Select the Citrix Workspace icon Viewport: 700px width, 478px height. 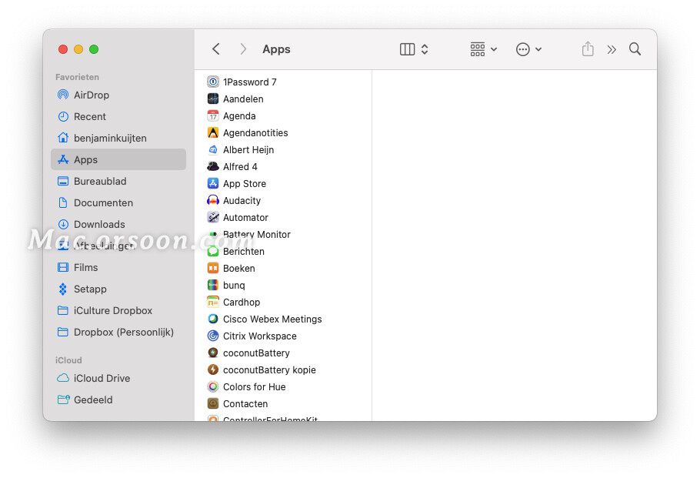pyautogui.click(x=213, y=336)
